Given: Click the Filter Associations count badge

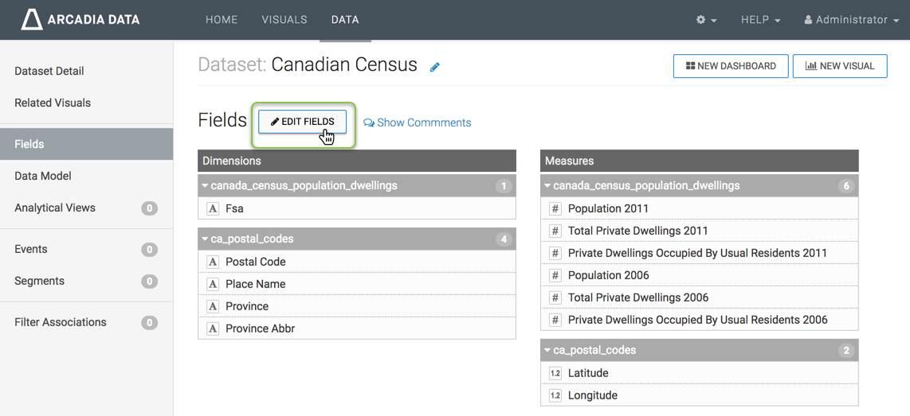Looking at the screenshot, I should (149, 323).
